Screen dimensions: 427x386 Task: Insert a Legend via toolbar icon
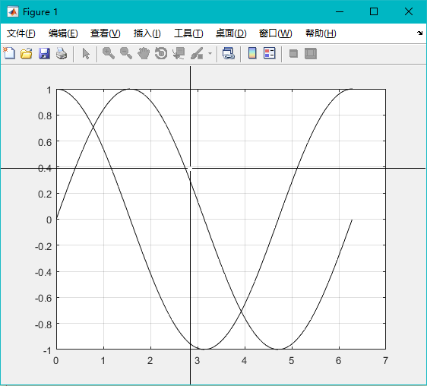(270, 53)
